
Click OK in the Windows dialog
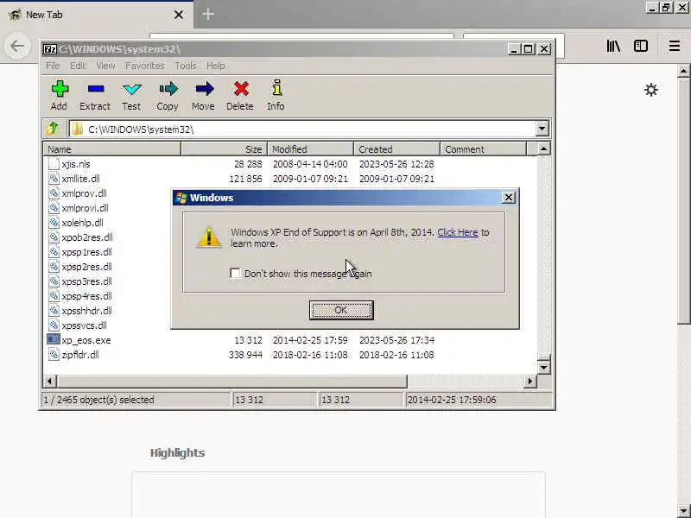coord(341,310)
